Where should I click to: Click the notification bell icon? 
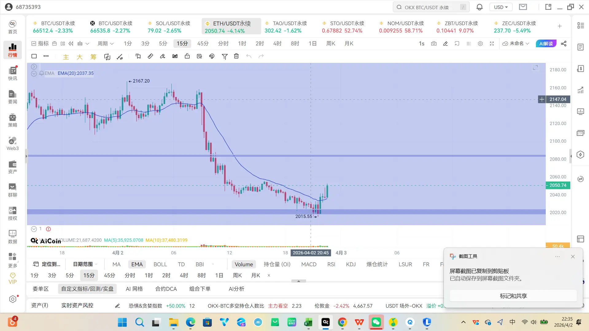(479, 7)
